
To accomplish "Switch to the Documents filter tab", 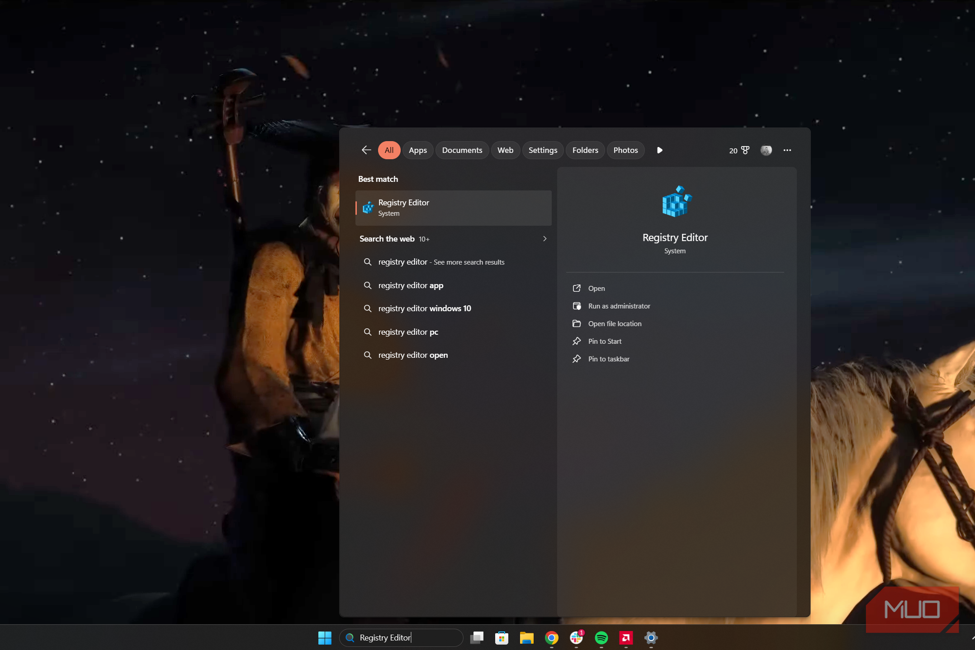I will coord(462,150).
